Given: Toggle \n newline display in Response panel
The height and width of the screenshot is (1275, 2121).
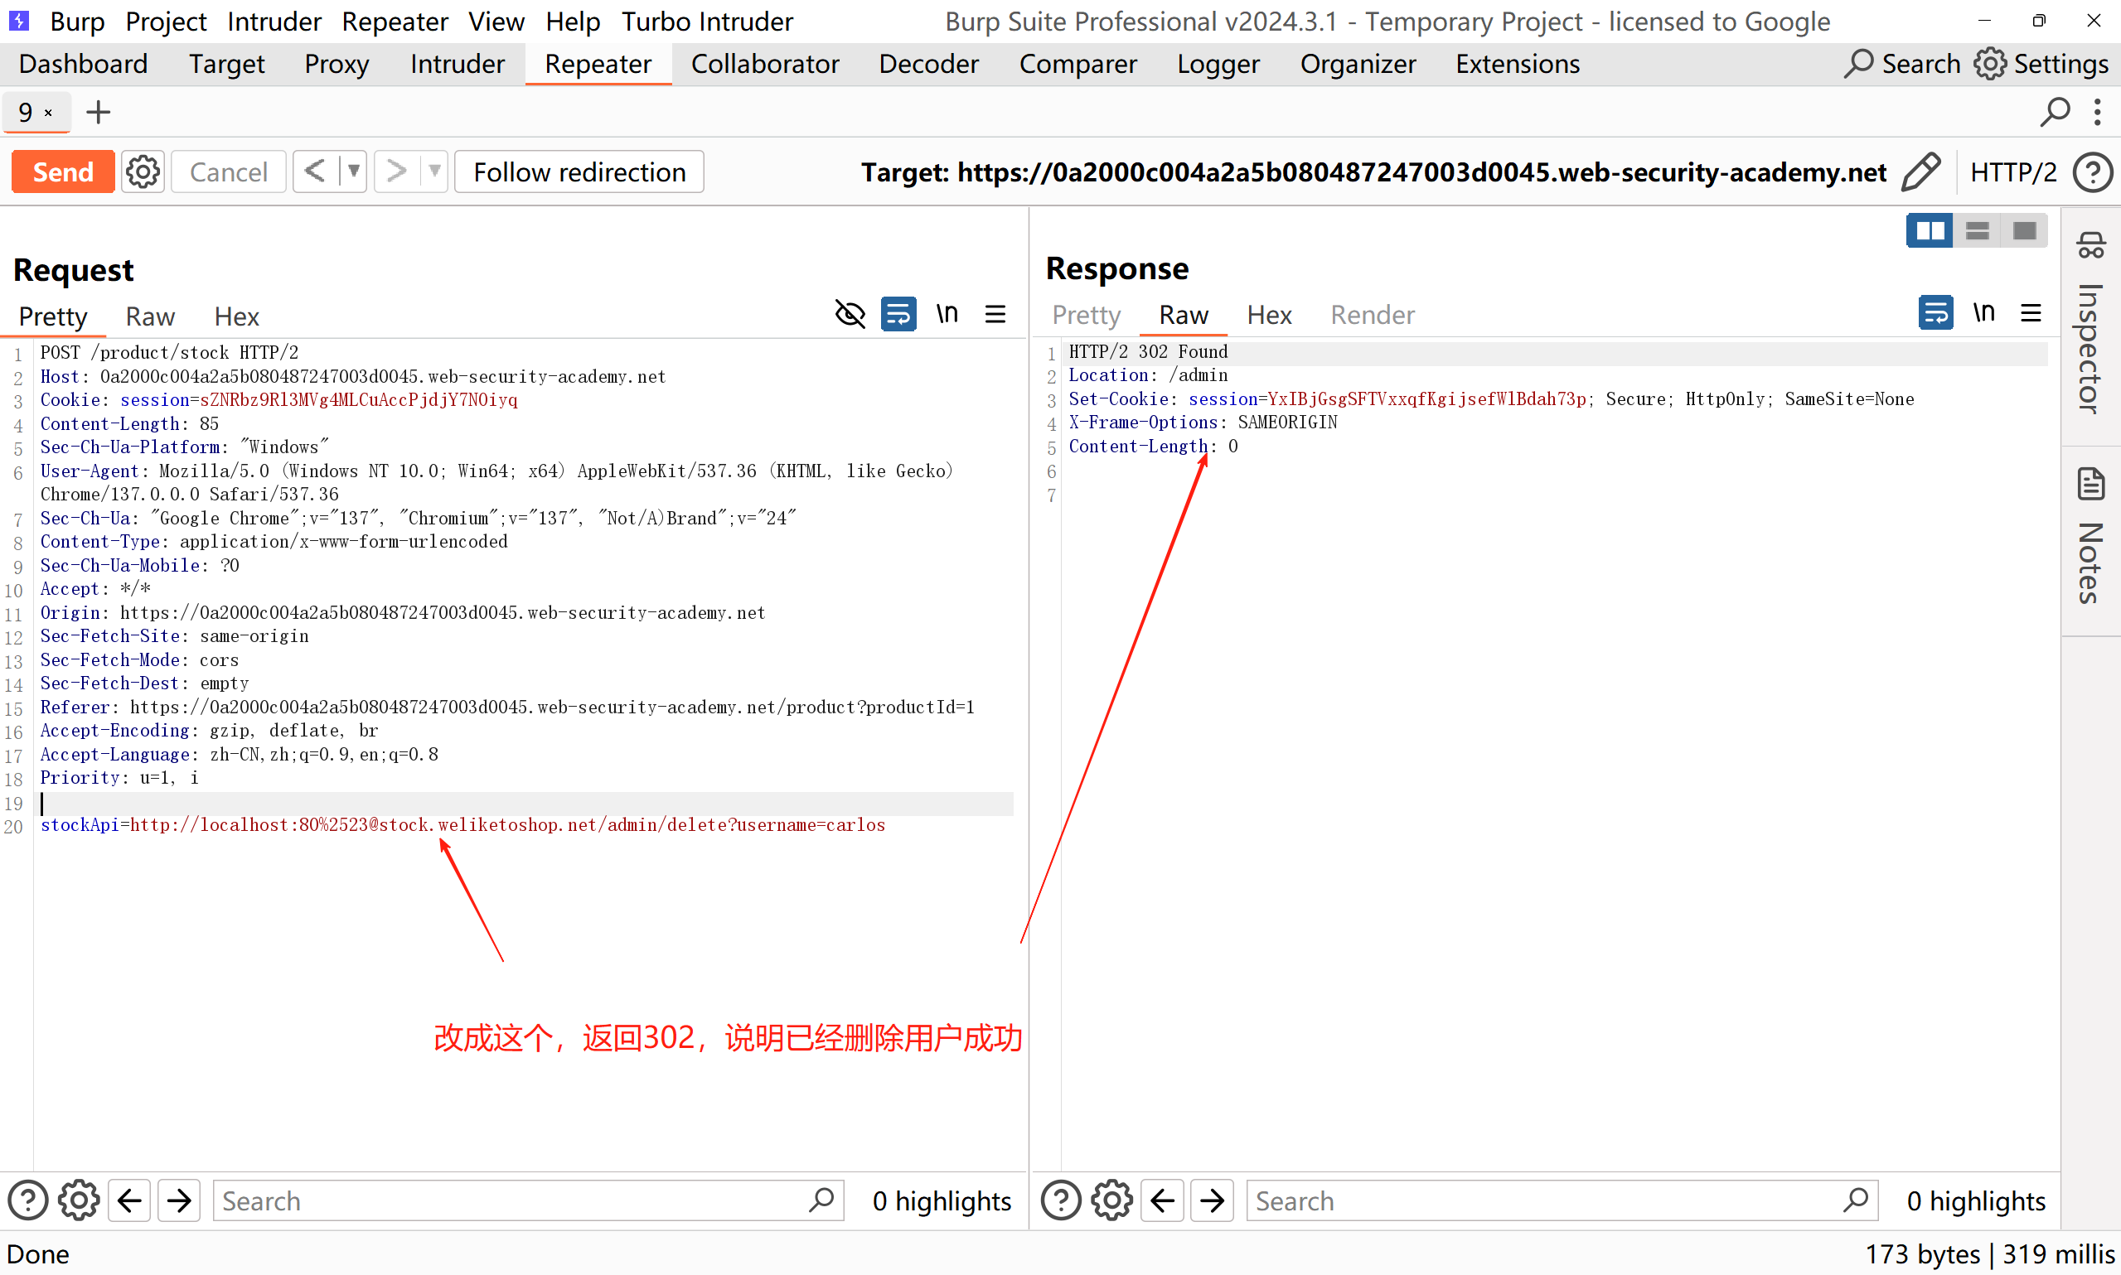Looking at the screenshot, I should [x=1983, y=312].
